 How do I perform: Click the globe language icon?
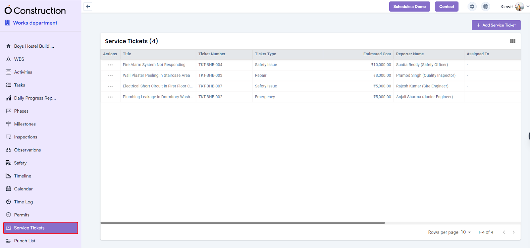(x=486, y=7)
